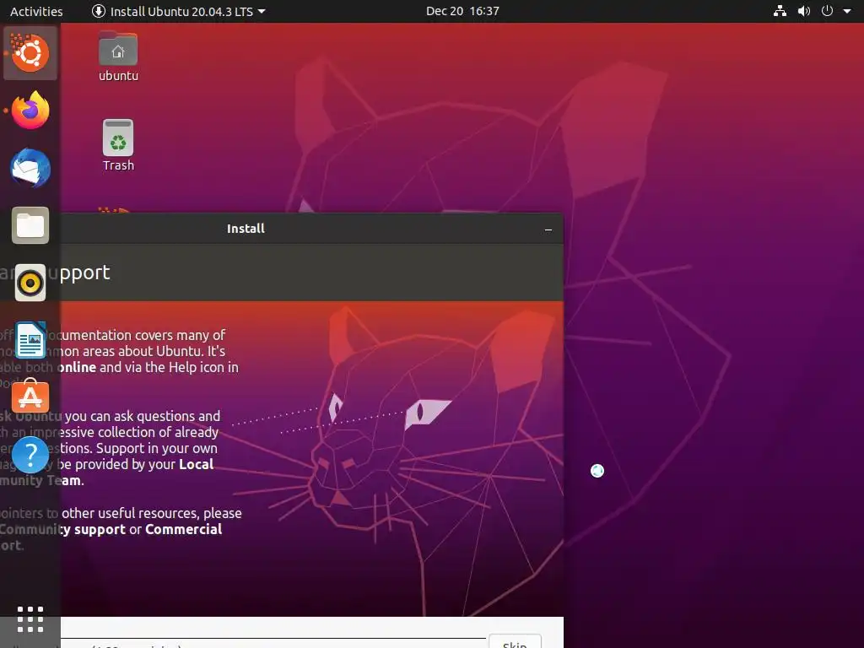The image size is (864, 648).
Task: Expand the system menu arrow in top bar
Action: coord(847,11)
